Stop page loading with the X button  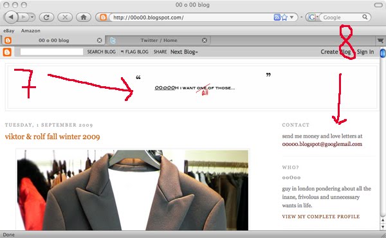click(x=65, y=17)
